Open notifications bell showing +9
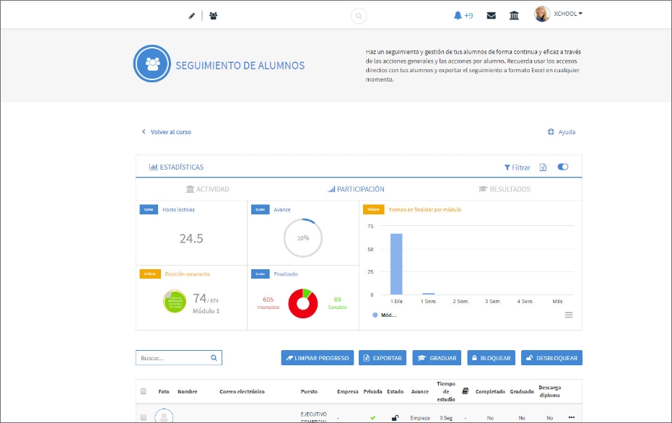Image resolution: width=672 pixels, height=423 pixels. click(x=463, y=15)
